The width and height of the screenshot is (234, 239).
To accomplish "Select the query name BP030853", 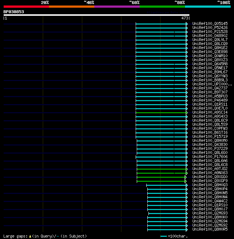I will (14, 12).
